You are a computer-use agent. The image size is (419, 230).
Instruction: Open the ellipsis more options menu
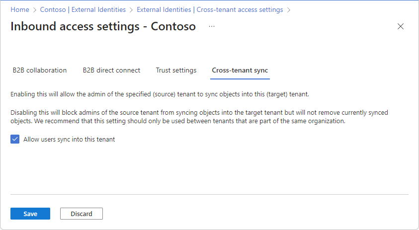point(212,26)
